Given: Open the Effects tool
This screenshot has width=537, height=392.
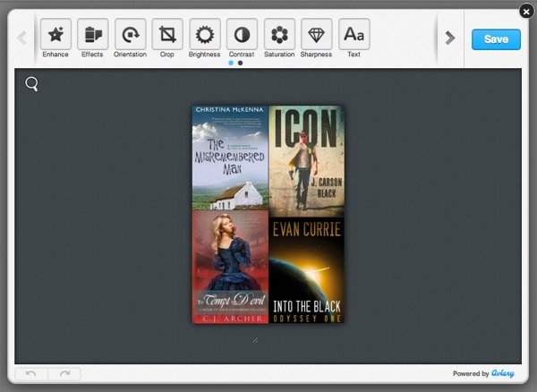Looking at the screenshot, I should [93, 34].
